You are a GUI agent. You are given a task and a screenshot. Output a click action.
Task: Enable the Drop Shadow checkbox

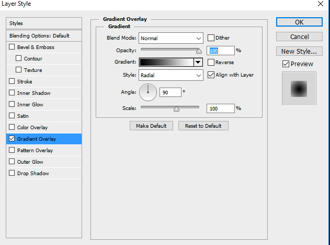(12, 173)
